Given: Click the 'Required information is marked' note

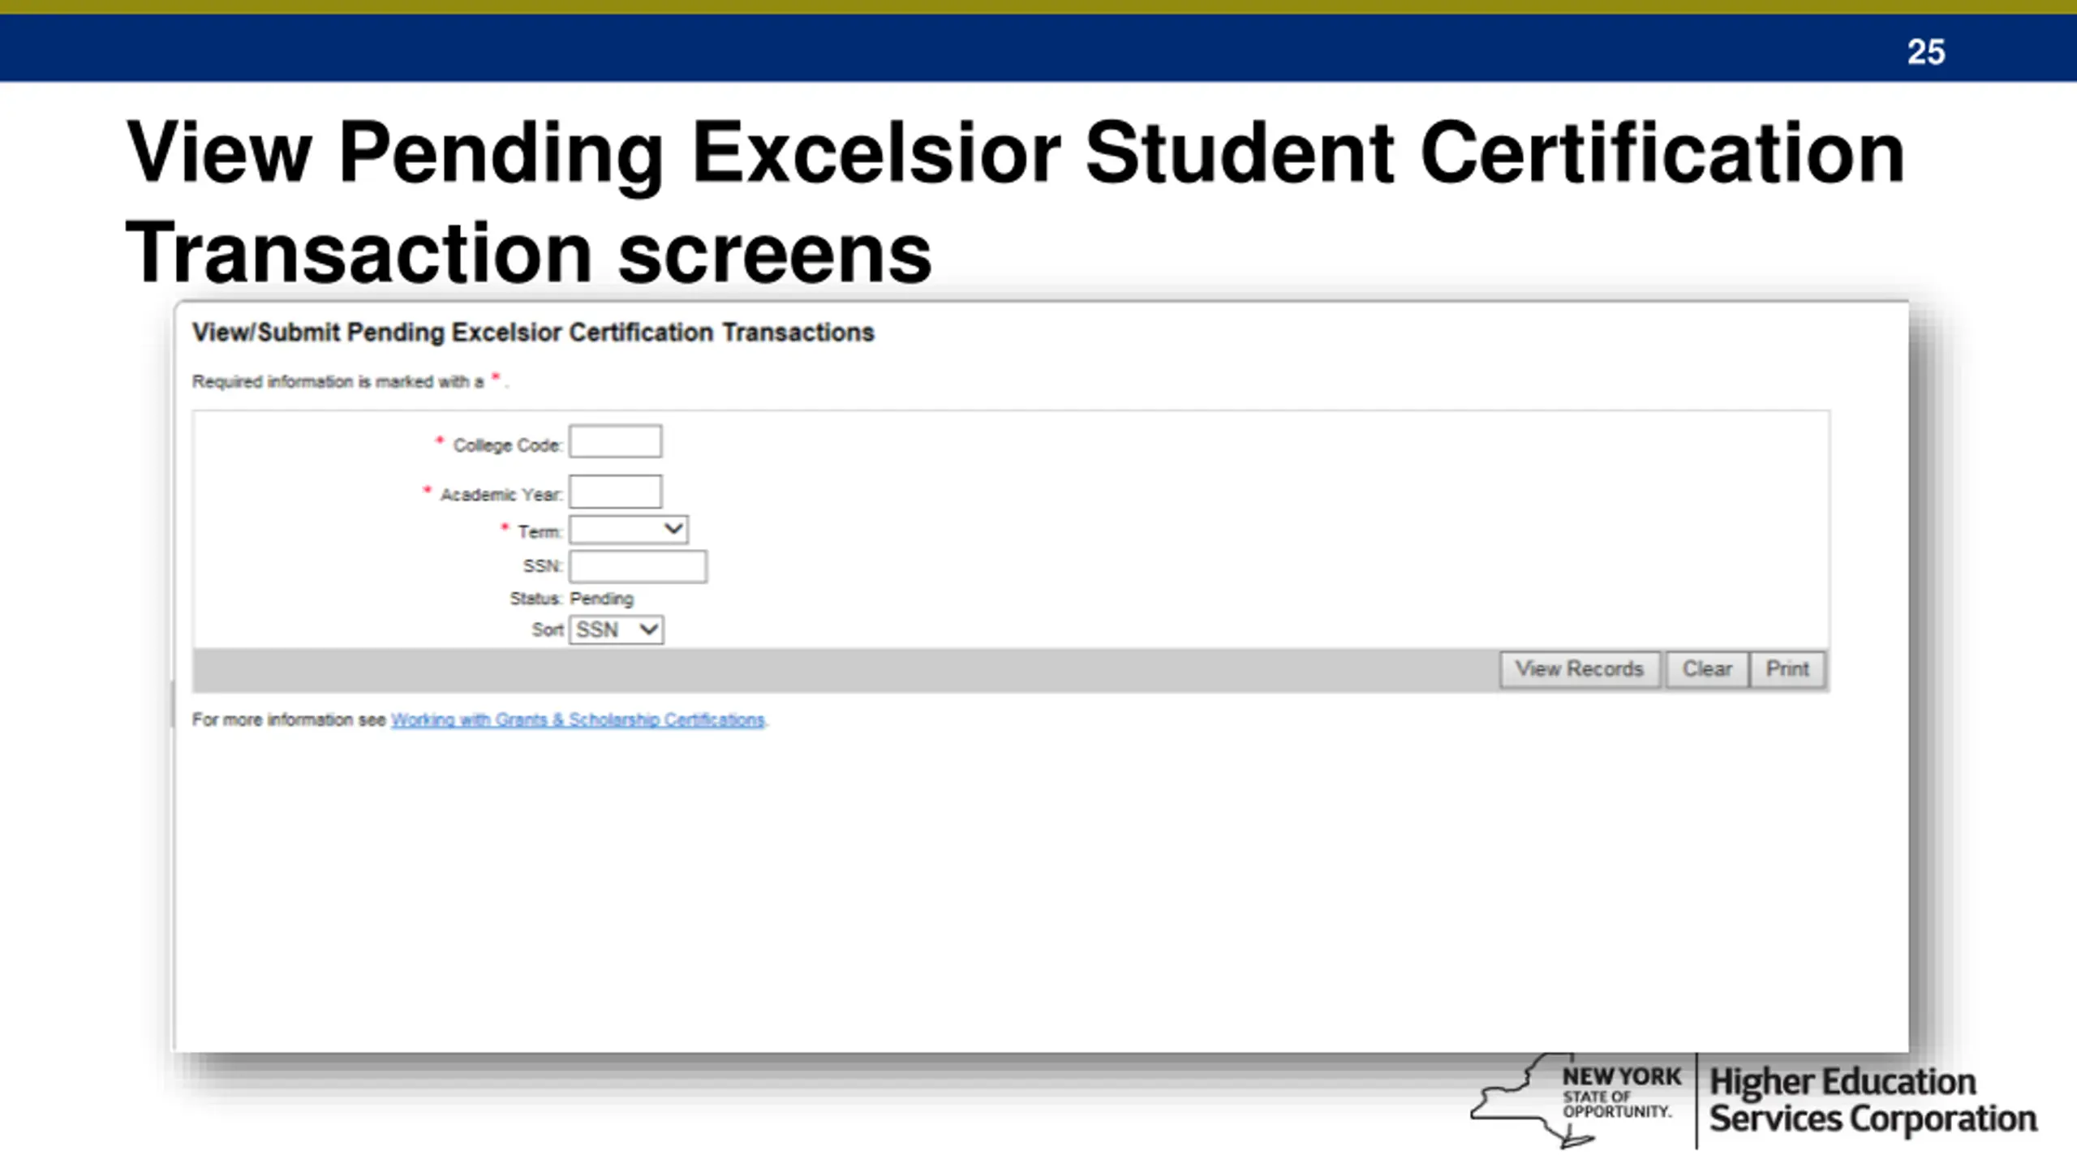Looking at the screenshot, I should click(x=350, y=381).
